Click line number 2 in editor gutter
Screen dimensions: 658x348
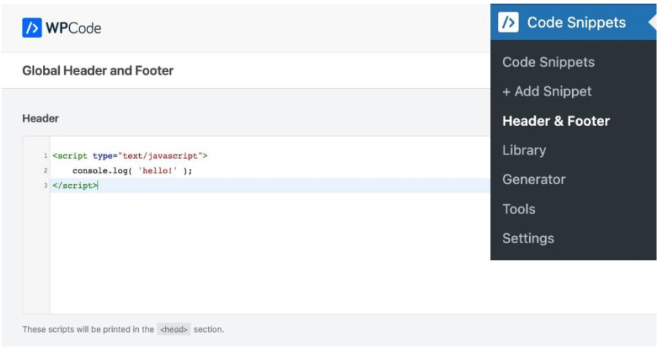45,170
